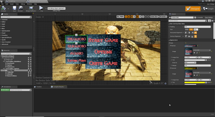
Task: Set horizontal alignment to left
Action: (x=186, y=33)
